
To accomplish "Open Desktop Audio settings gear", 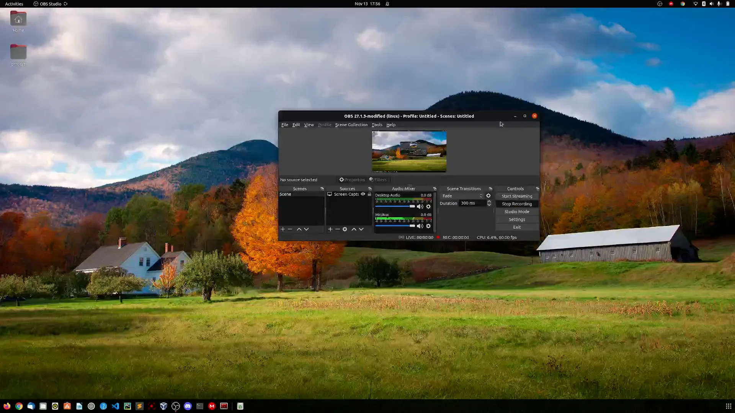I will (x=428, y=207).
